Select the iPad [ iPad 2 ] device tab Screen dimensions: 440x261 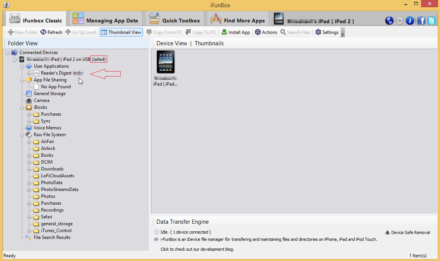(x=313, y=19)
